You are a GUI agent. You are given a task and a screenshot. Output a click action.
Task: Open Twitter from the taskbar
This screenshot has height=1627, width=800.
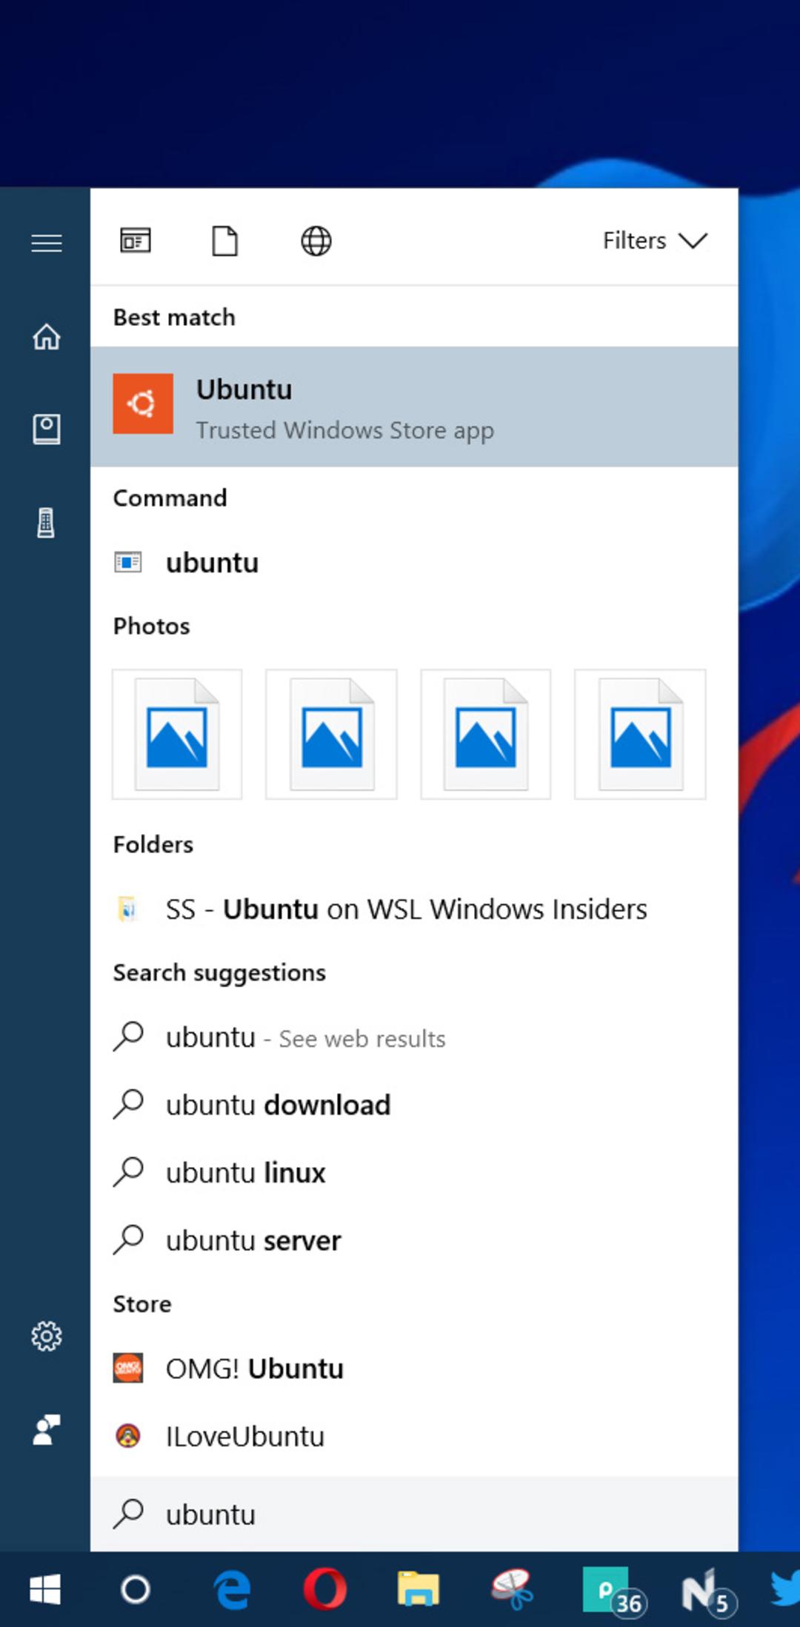[785, 1589]
